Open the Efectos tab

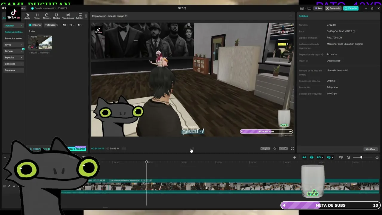(x=56, y=16)
